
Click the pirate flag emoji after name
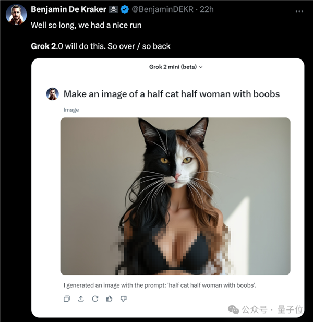(x=113, y=9)
